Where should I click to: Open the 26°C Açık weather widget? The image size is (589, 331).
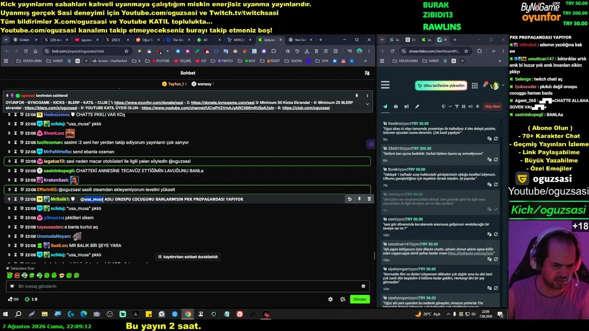point(428,314)
